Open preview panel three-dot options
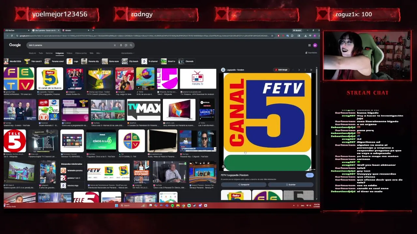The image size is (417, 234). (305, 70)
